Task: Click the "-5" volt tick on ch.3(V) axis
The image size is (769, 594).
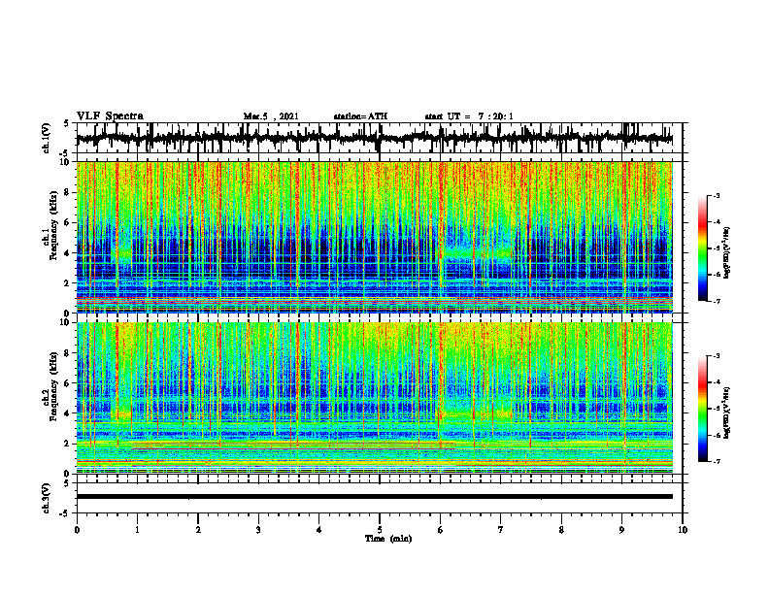Action: pos(65,513)
